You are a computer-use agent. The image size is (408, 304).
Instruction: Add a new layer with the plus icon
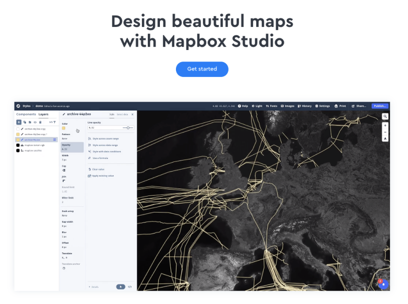(x=19, y=121)
